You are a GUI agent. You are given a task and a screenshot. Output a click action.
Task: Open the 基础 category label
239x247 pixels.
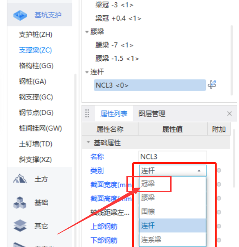pos(41,203)
